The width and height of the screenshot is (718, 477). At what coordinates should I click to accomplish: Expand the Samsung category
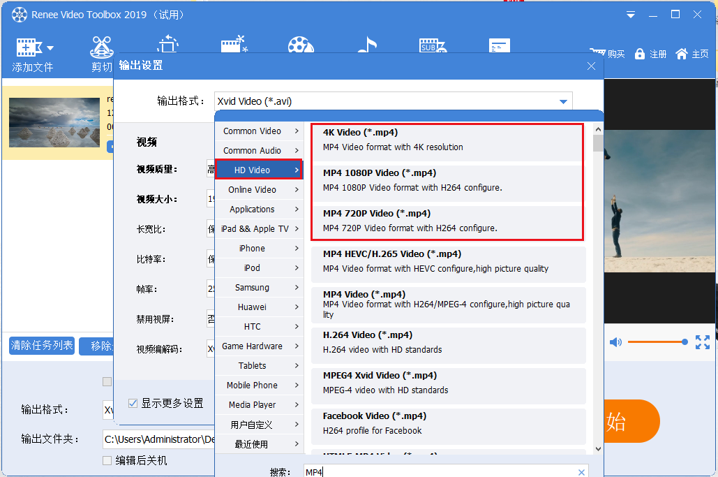(259, 287)
